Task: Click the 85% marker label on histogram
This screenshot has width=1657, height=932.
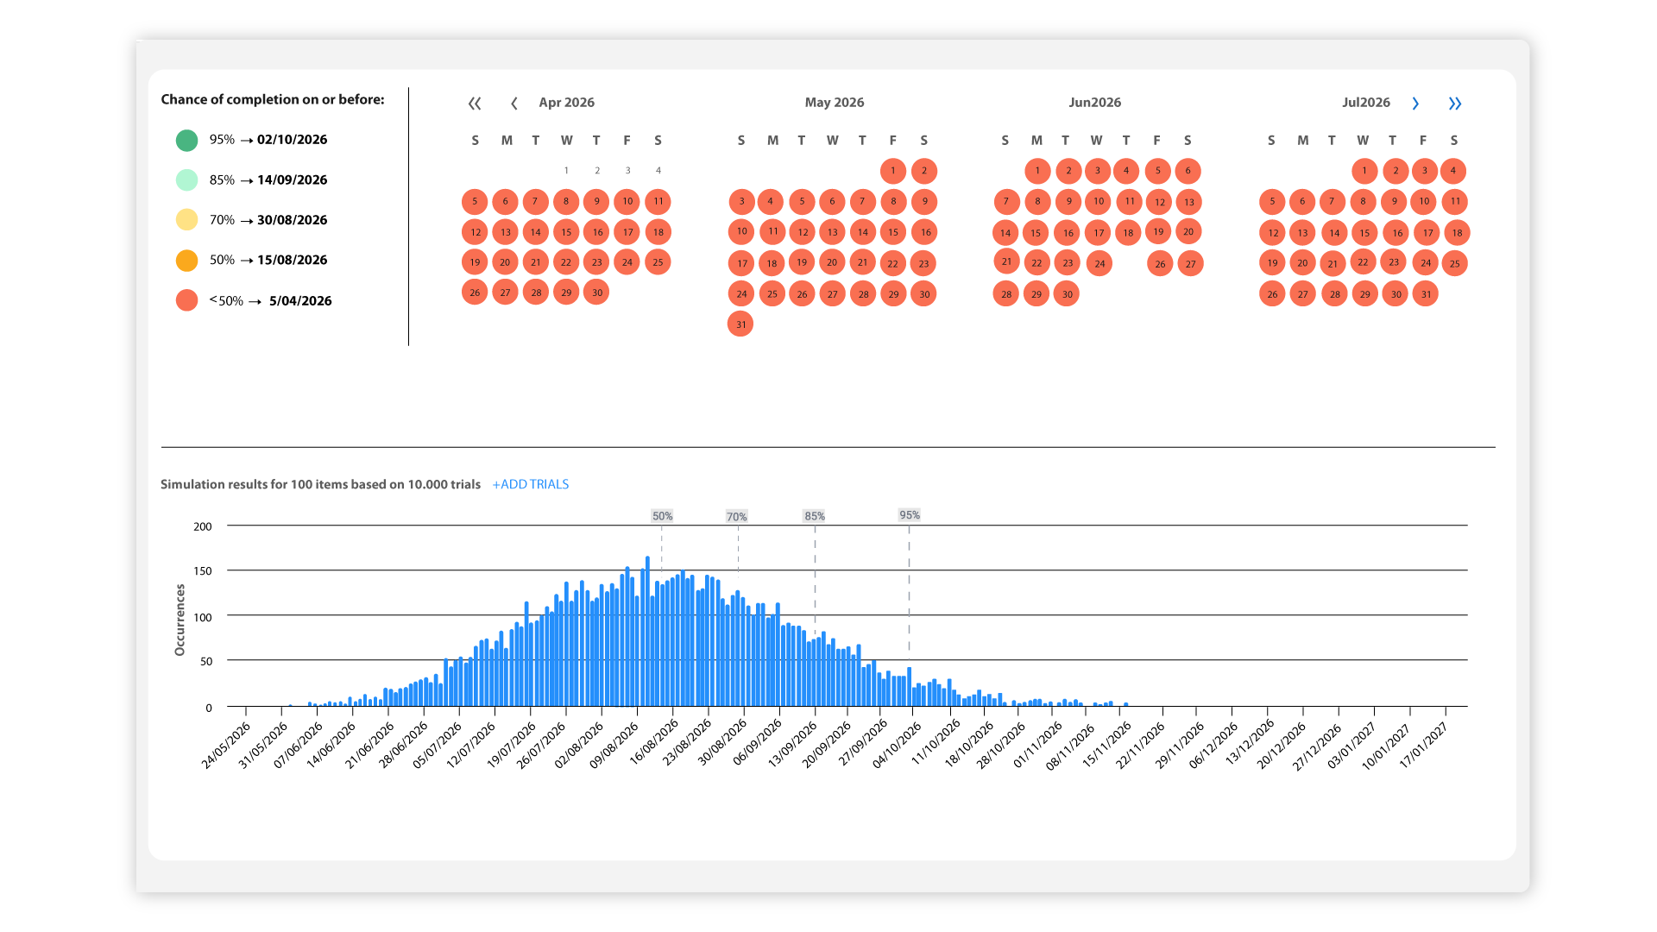Action: click(815, 516)
